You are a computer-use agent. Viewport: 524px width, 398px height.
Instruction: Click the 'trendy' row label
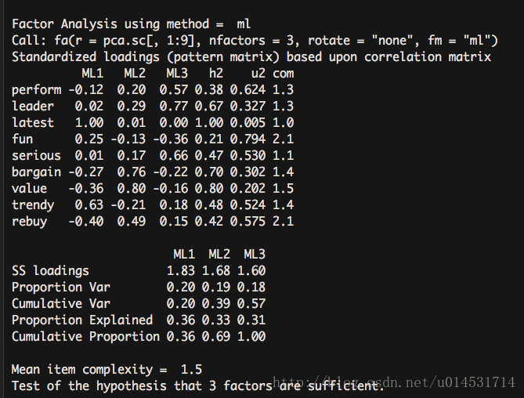[33, 205]
